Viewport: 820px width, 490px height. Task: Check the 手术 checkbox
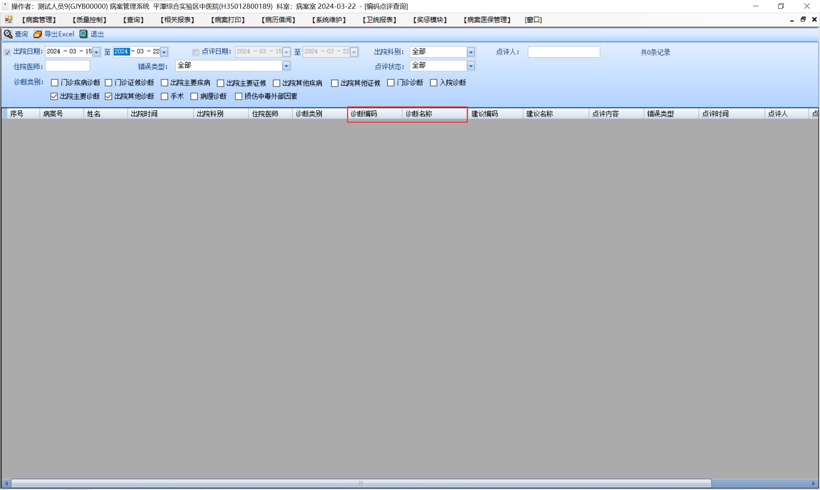pyautogui.click(x=165, y=96)
